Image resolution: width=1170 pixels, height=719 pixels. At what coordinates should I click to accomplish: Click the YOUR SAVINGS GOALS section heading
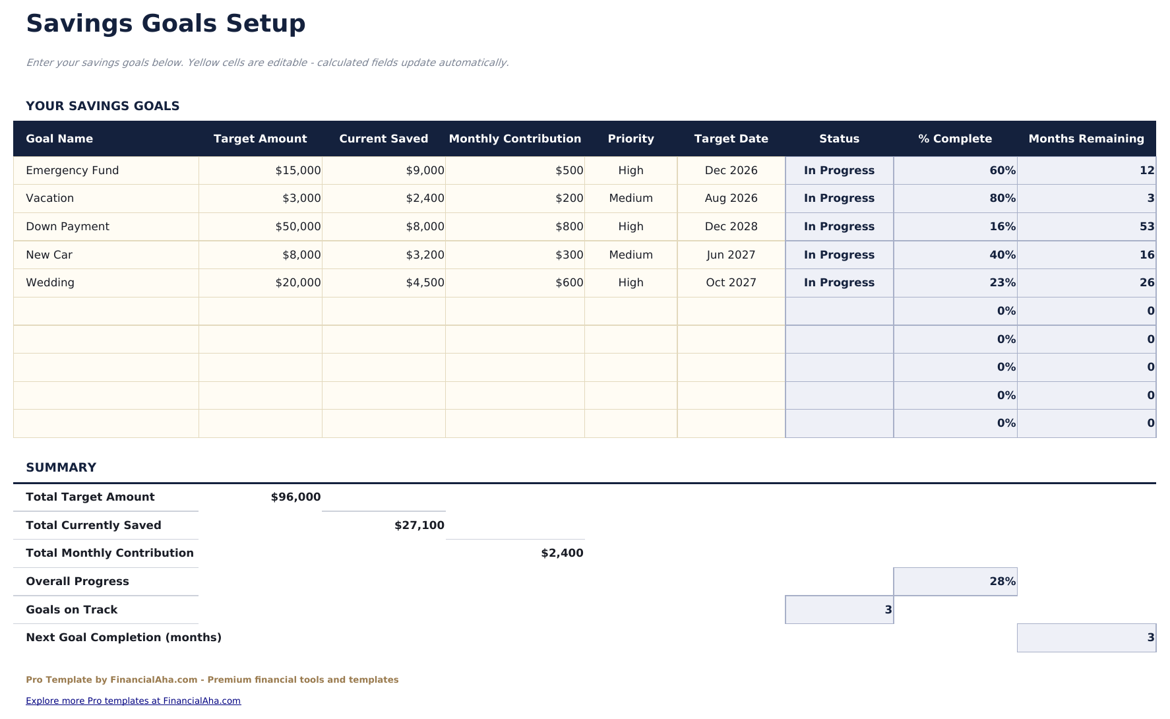pyautogui.click(x=102, y=106)
